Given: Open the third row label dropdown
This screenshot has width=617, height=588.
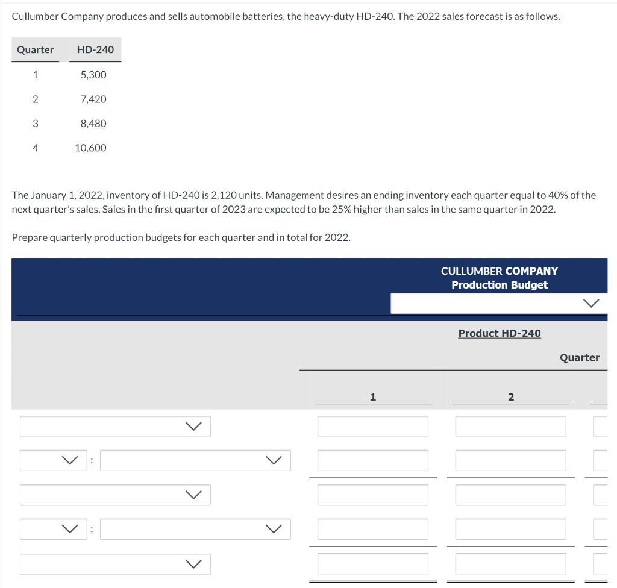Looking at the screenshot, I should tap(115, 495).
